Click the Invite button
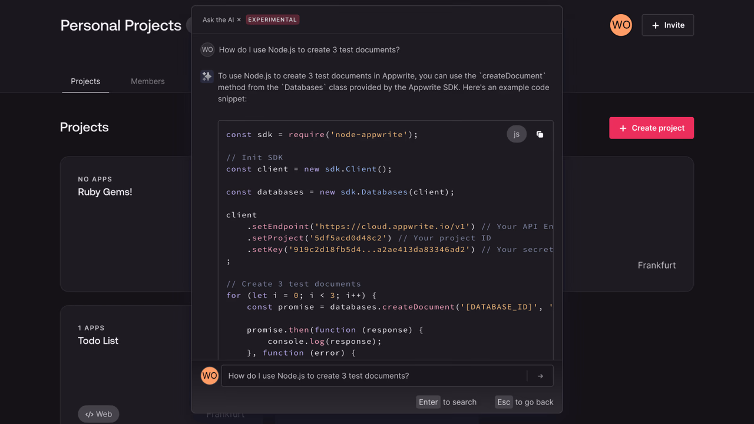 (667, 25)
